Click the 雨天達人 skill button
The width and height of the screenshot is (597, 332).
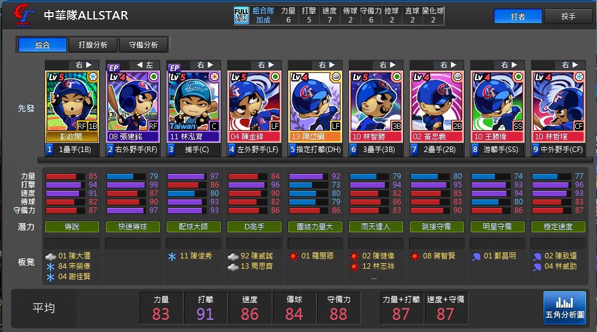click(x=376, y=227)
